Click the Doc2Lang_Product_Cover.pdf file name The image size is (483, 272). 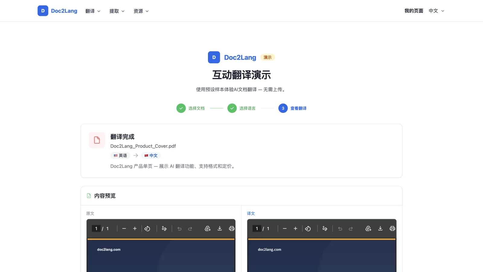[x=143, y=146]
